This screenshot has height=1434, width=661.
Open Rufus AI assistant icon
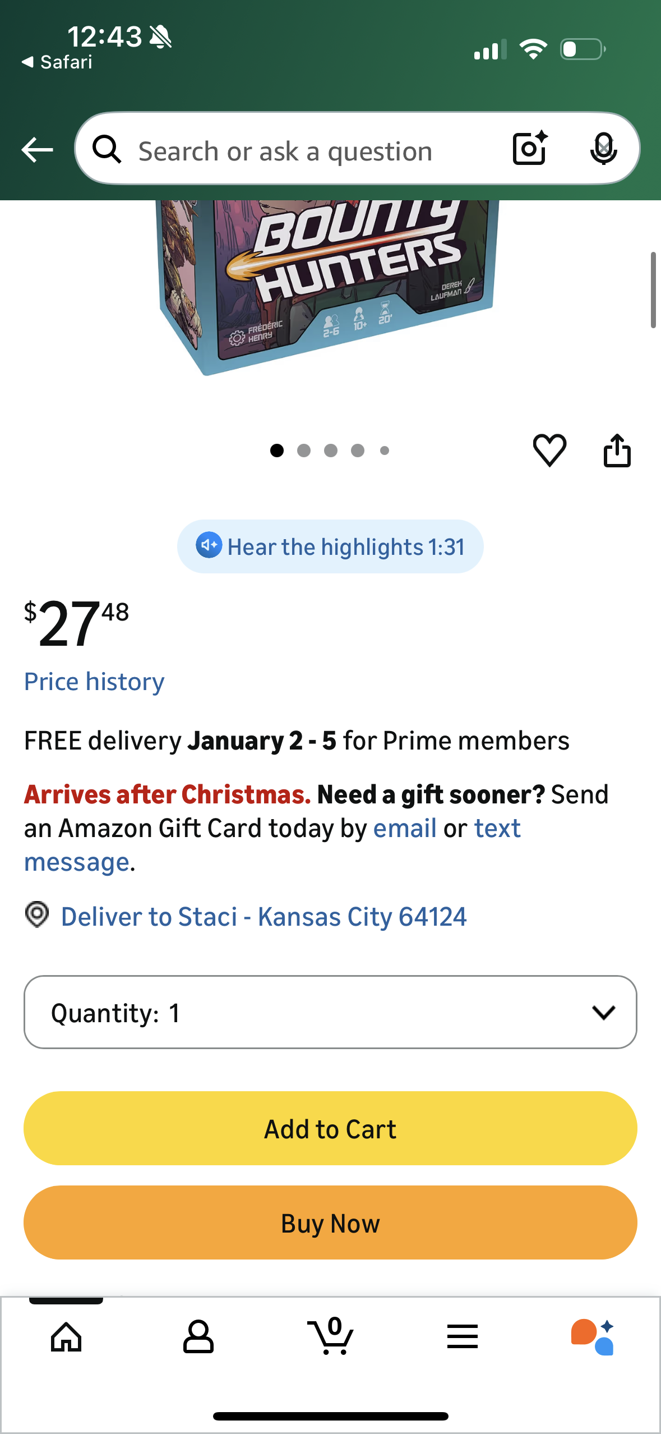click(593, 1337)
